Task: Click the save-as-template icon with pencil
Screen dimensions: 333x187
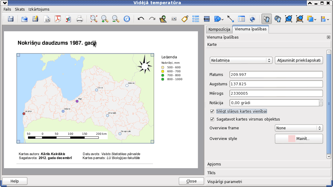Action: [x=35, y=19]
